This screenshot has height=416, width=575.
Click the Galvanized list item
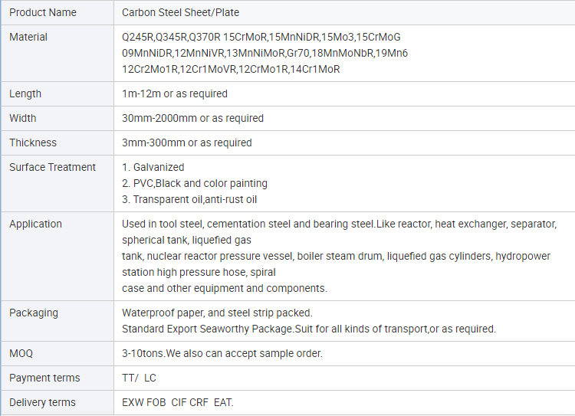[153, 167]
